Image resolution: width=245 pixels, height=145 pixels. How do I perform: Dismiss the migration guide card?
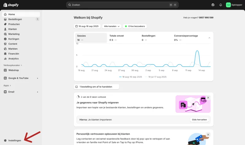pyautogui.click(x=208, y=97)
